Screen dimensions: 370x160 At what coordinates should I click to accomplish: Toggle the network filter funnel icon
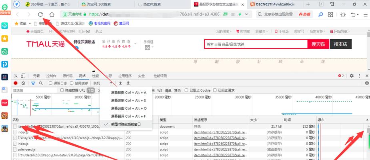coord(33,83)
